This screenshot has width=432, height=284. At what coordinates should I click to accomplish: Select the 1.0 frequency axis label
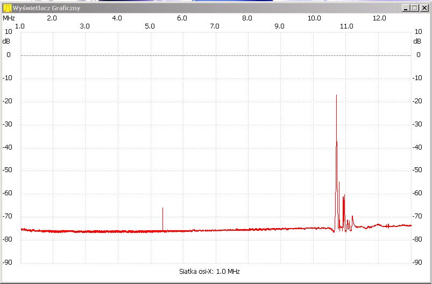(19, 26)
